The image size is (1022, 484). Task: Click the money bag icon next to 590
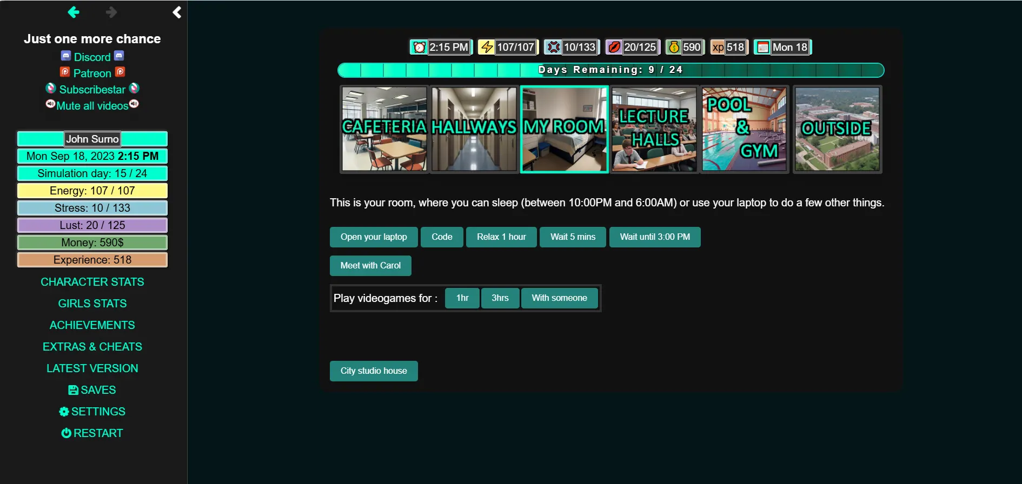tap(674, 48)
